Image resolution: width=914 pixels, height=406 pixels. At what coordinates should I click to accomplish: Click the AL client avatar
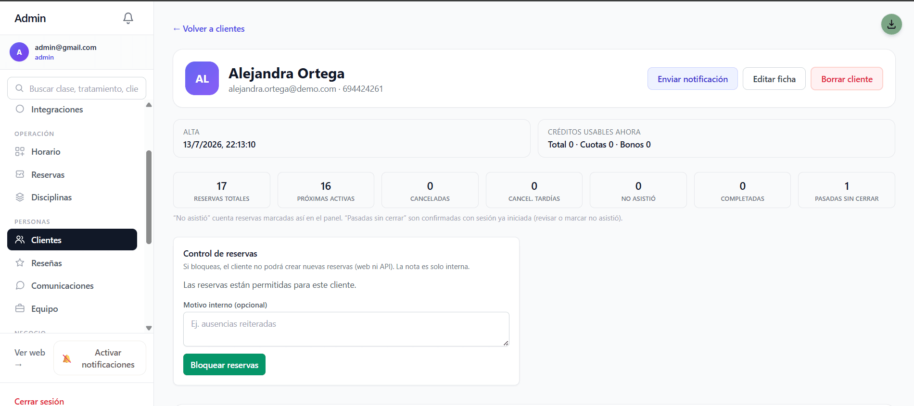tap(202, 78)
